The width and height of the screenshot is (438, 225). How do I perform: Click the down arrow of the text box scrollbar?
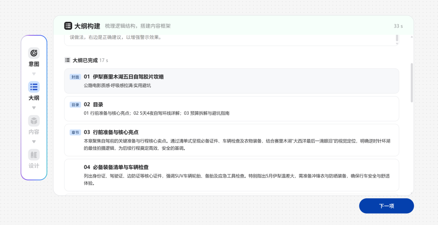(x=397, y=43)
